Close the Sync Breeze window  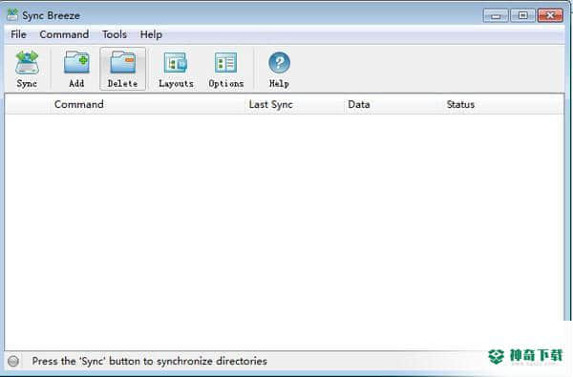click(x=550, y=15)
